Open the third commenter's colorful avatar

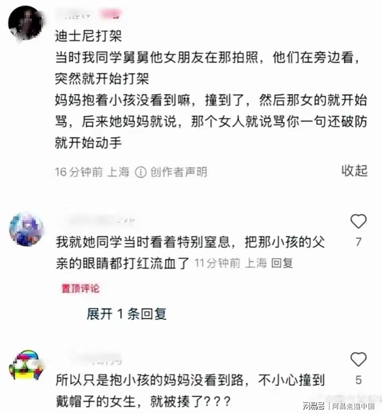[x=25, y=365]
